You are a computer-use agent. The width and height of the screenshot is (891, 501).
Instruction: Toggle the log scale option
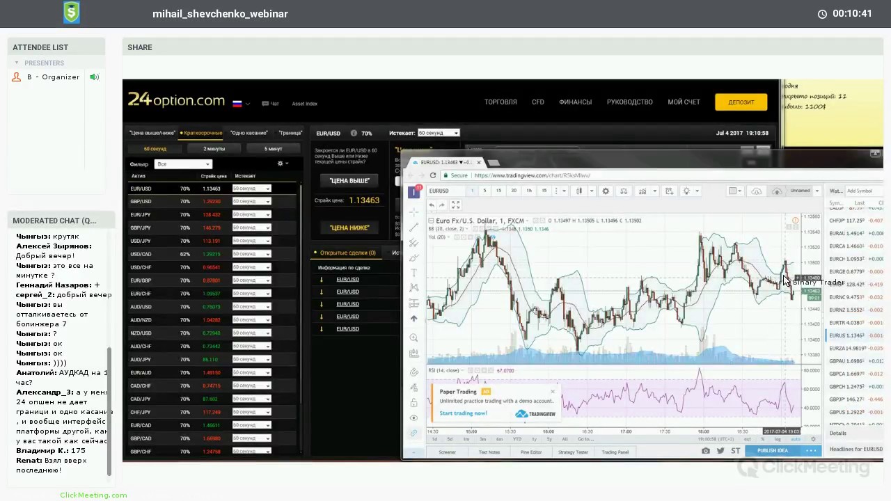click(778, 439)
